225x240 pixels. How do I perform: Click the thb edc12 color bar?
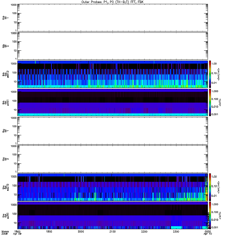210,74
